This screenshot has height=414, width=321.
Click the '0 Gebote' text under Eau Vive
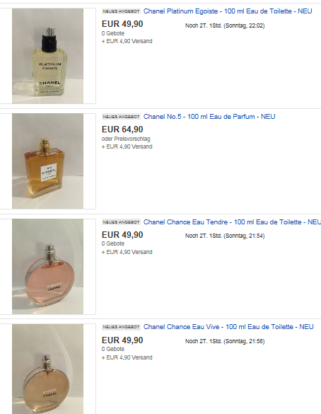click(x=113, y=349)
